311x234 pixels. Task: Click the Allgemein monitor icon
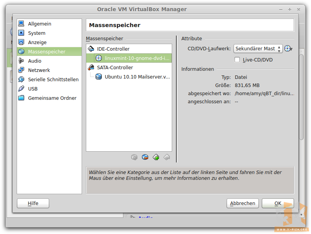click(21, 24)
